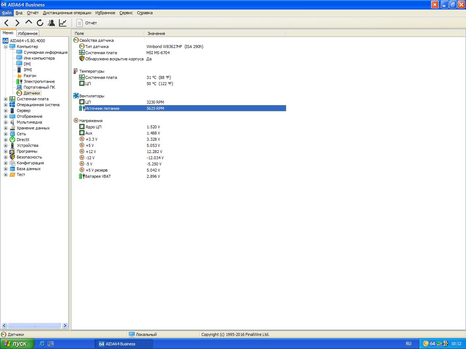
Task: Collapse the Компьютер tree node
Action: pyautogui.click(x=5, y=47)
